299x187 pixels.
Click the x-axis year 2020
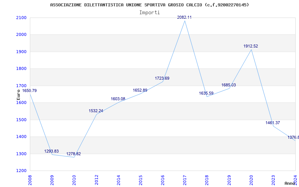click(x=251, y=180)
